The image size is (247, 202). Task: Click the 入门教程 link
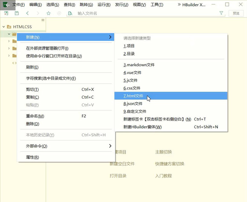point(164,176)
